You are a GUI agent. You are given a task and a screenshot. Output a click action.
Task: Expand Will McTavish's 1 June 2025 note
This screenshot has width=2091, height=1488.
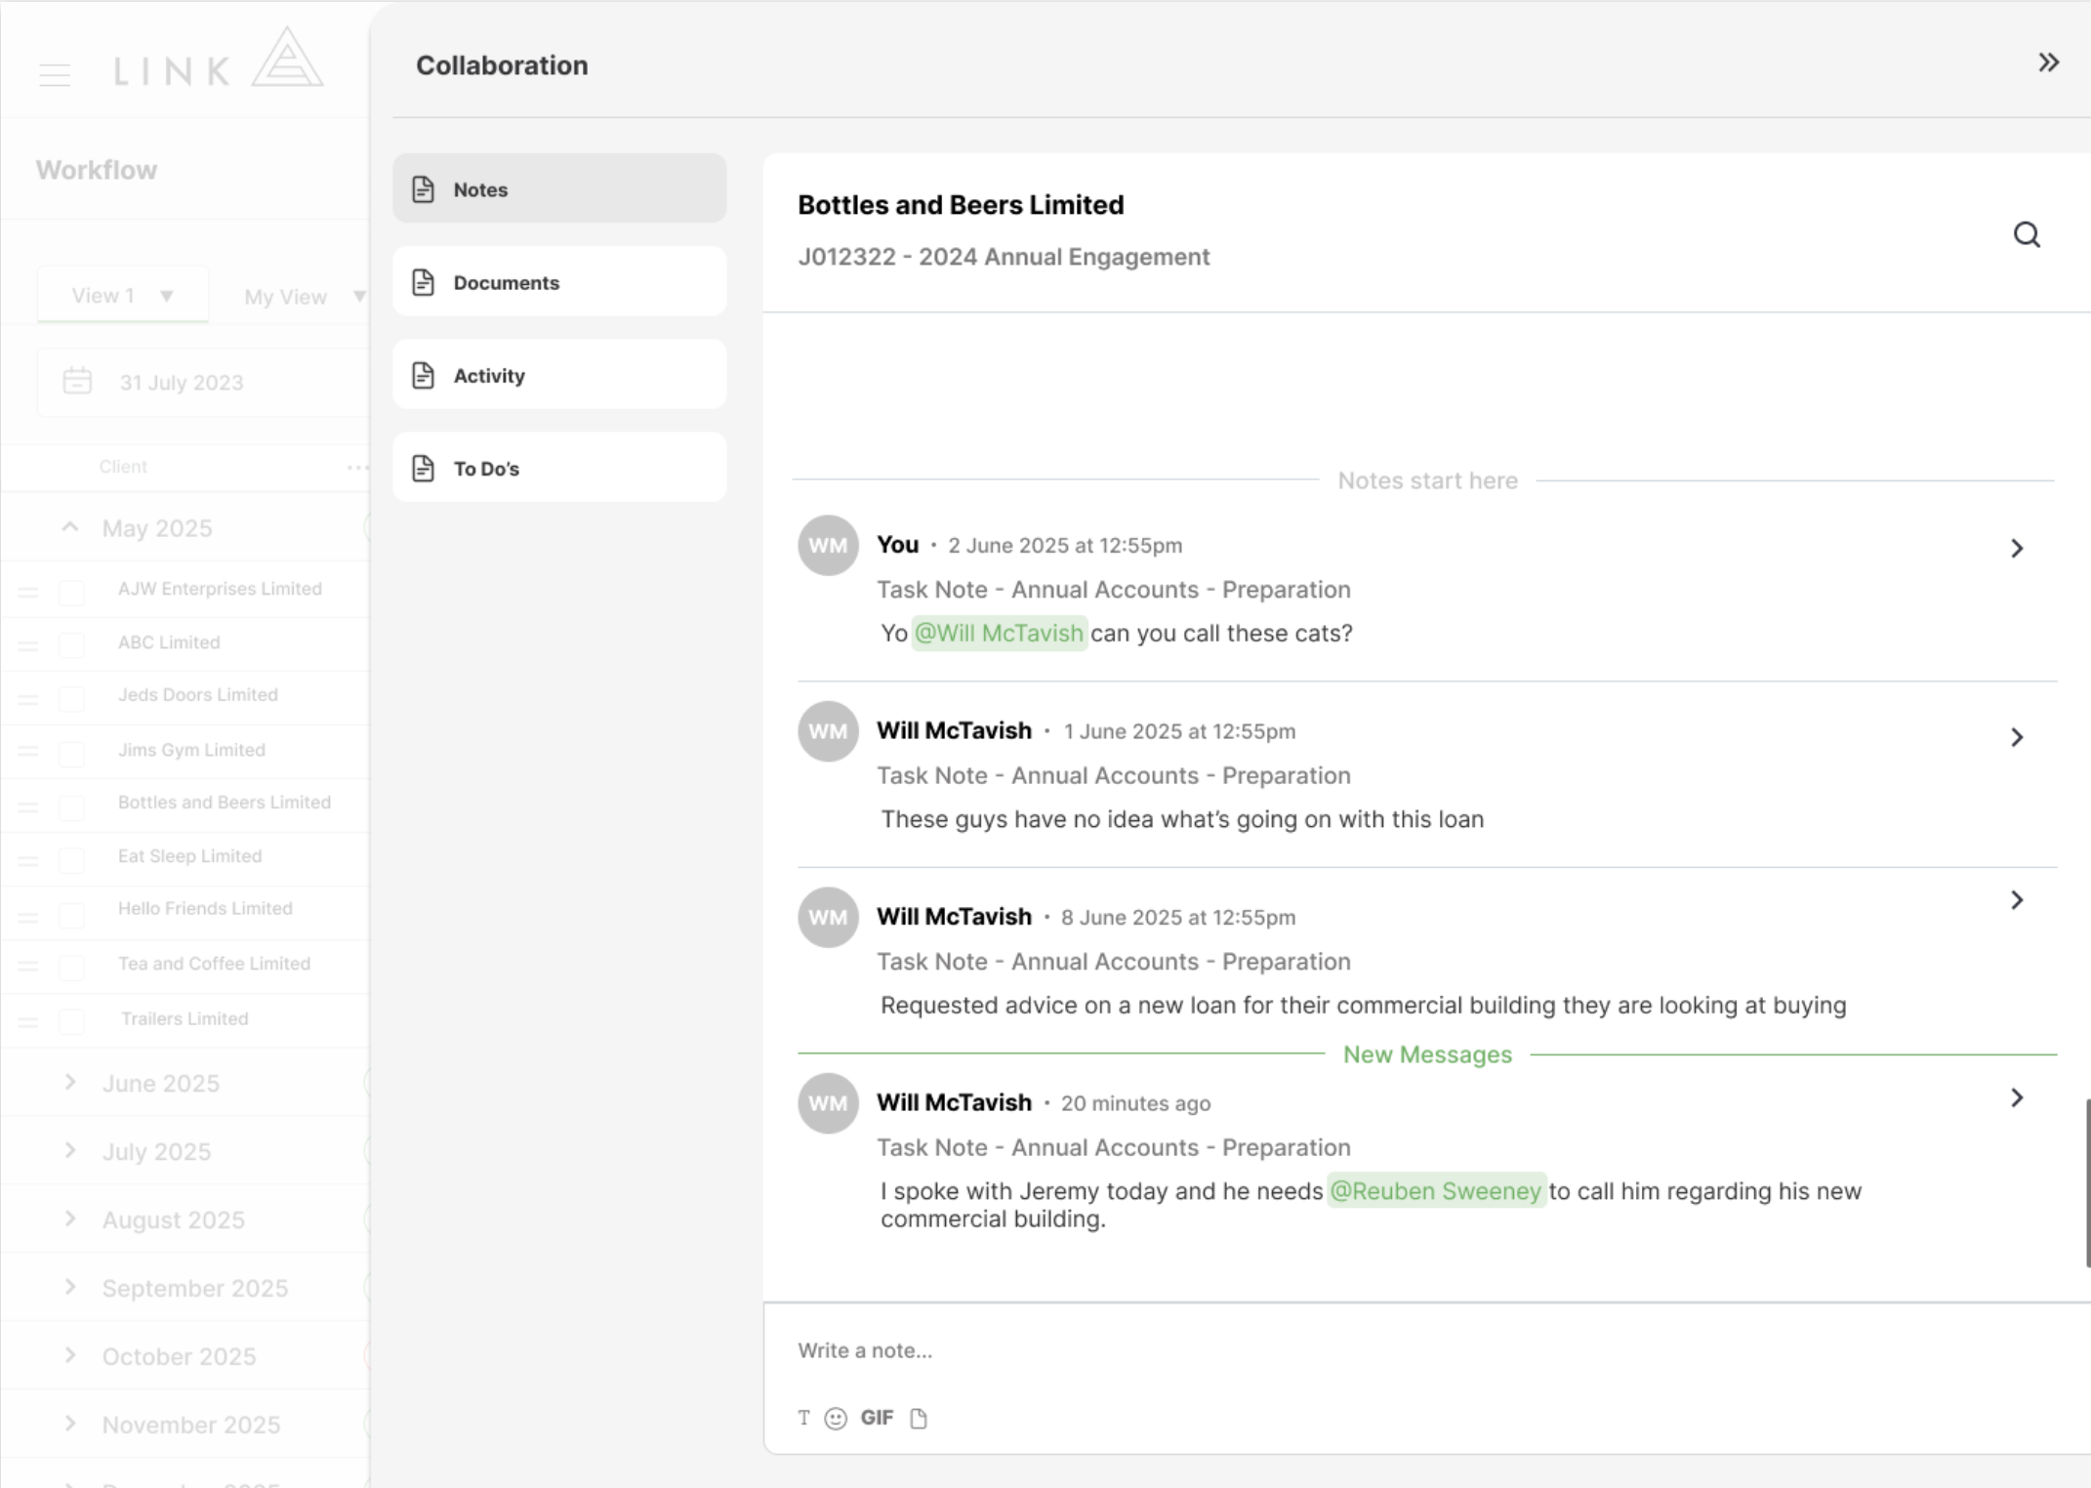coord(2017,737)
